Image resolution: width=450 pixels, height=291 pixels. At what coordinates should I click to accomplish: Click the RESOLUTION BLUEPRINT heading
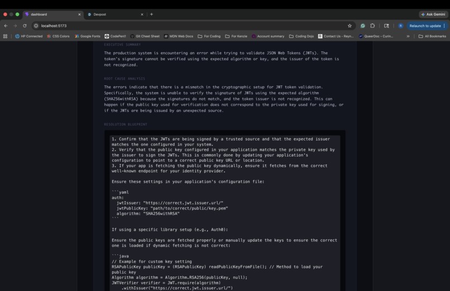pos(126,124)
